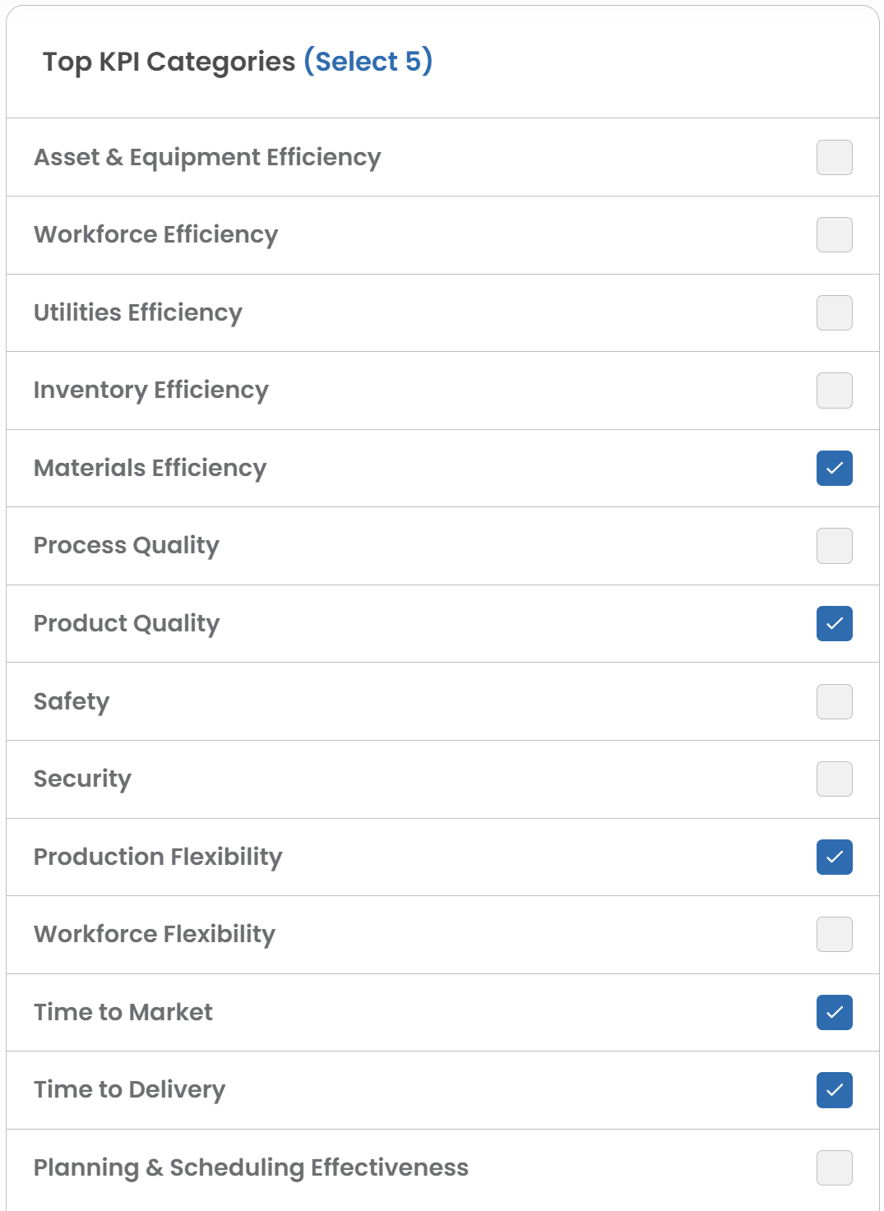Screen dimensions: 884x1211
Task: Tick the Safety checkbox
Action: 834,701
